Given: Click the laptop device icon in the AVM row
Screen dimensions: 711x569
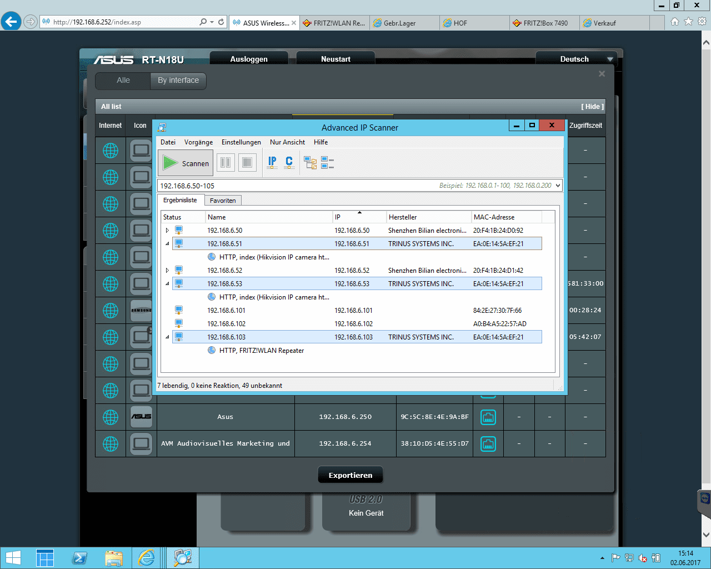Looking at the screenshot, I should 141,443.
